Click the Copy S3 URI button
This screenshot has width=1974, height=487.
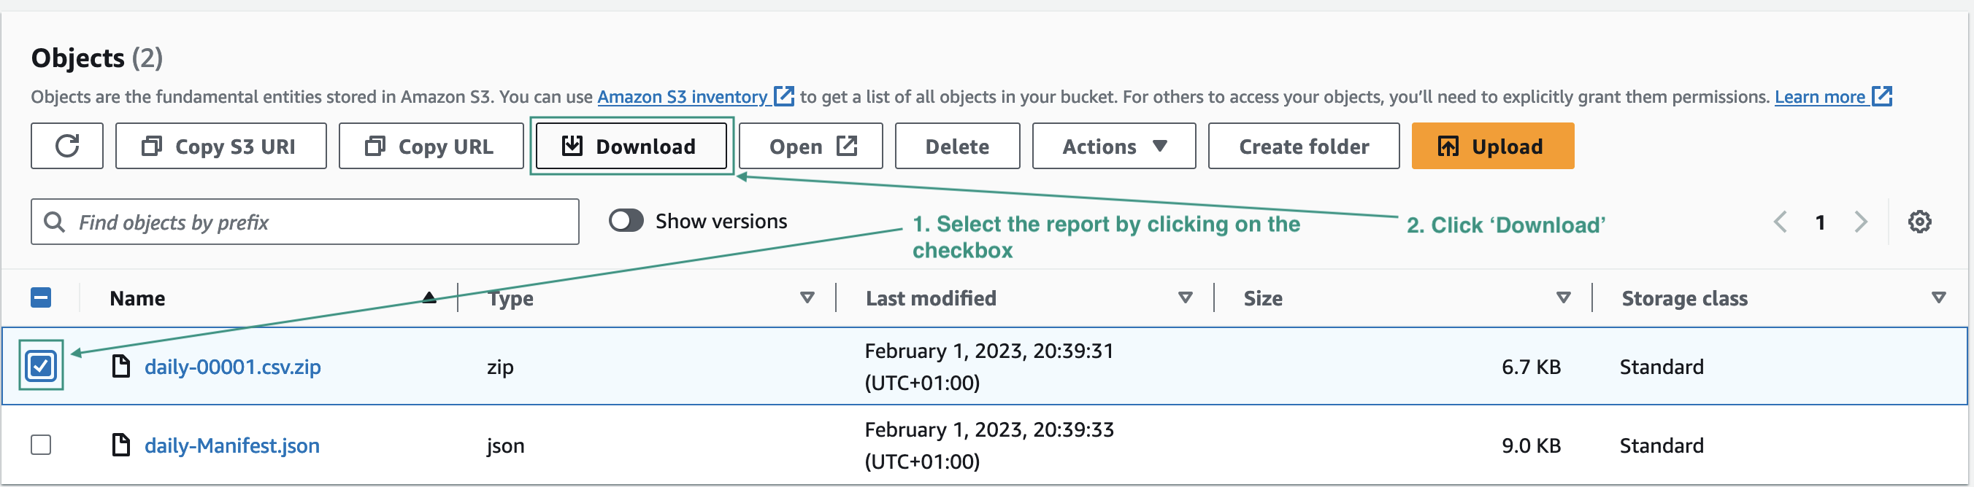[x=220, y=146]
